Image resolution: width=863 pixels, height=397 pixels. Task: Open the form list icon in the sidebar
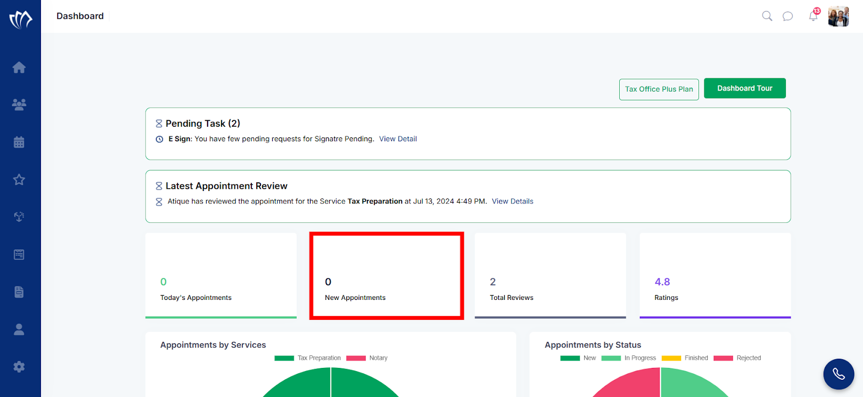[19, 255]
